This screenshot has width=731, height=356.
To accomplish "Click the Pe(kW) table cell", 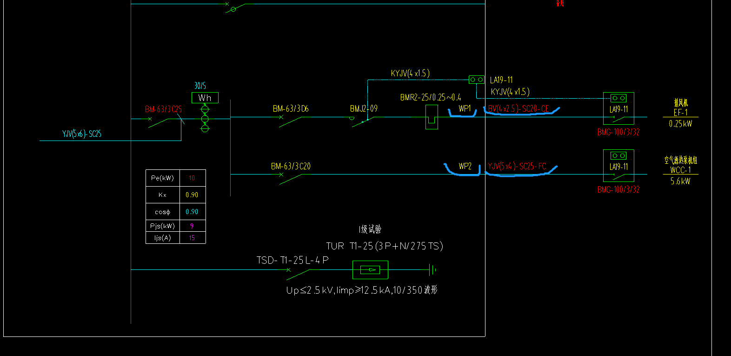I will 162,178.
